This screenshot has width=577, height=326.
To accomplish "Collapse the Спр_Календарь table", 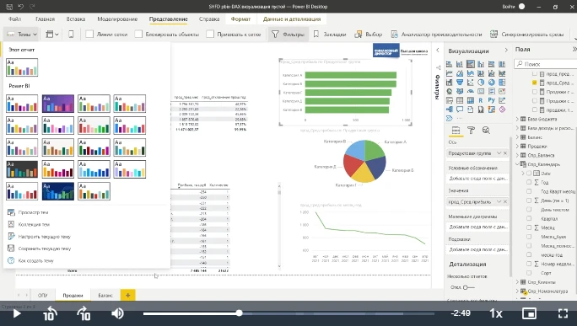I will (517, 164).
